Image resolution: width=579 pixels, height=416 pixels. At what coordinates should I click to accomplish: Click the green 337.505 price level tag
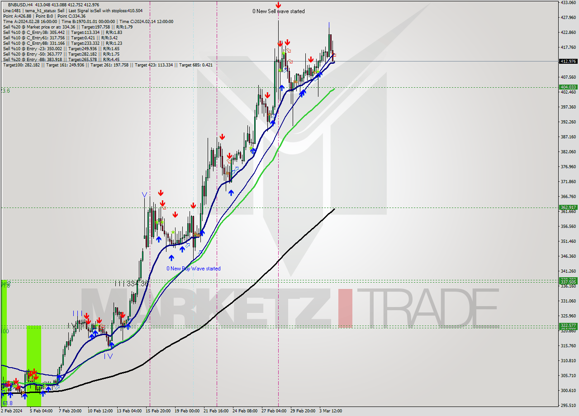(x=568, y=282)
